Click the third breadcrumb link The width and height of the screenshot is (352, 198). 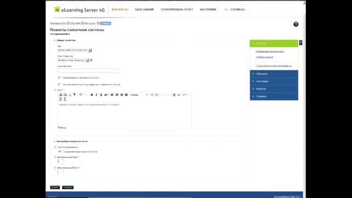(x=90, y=23)
